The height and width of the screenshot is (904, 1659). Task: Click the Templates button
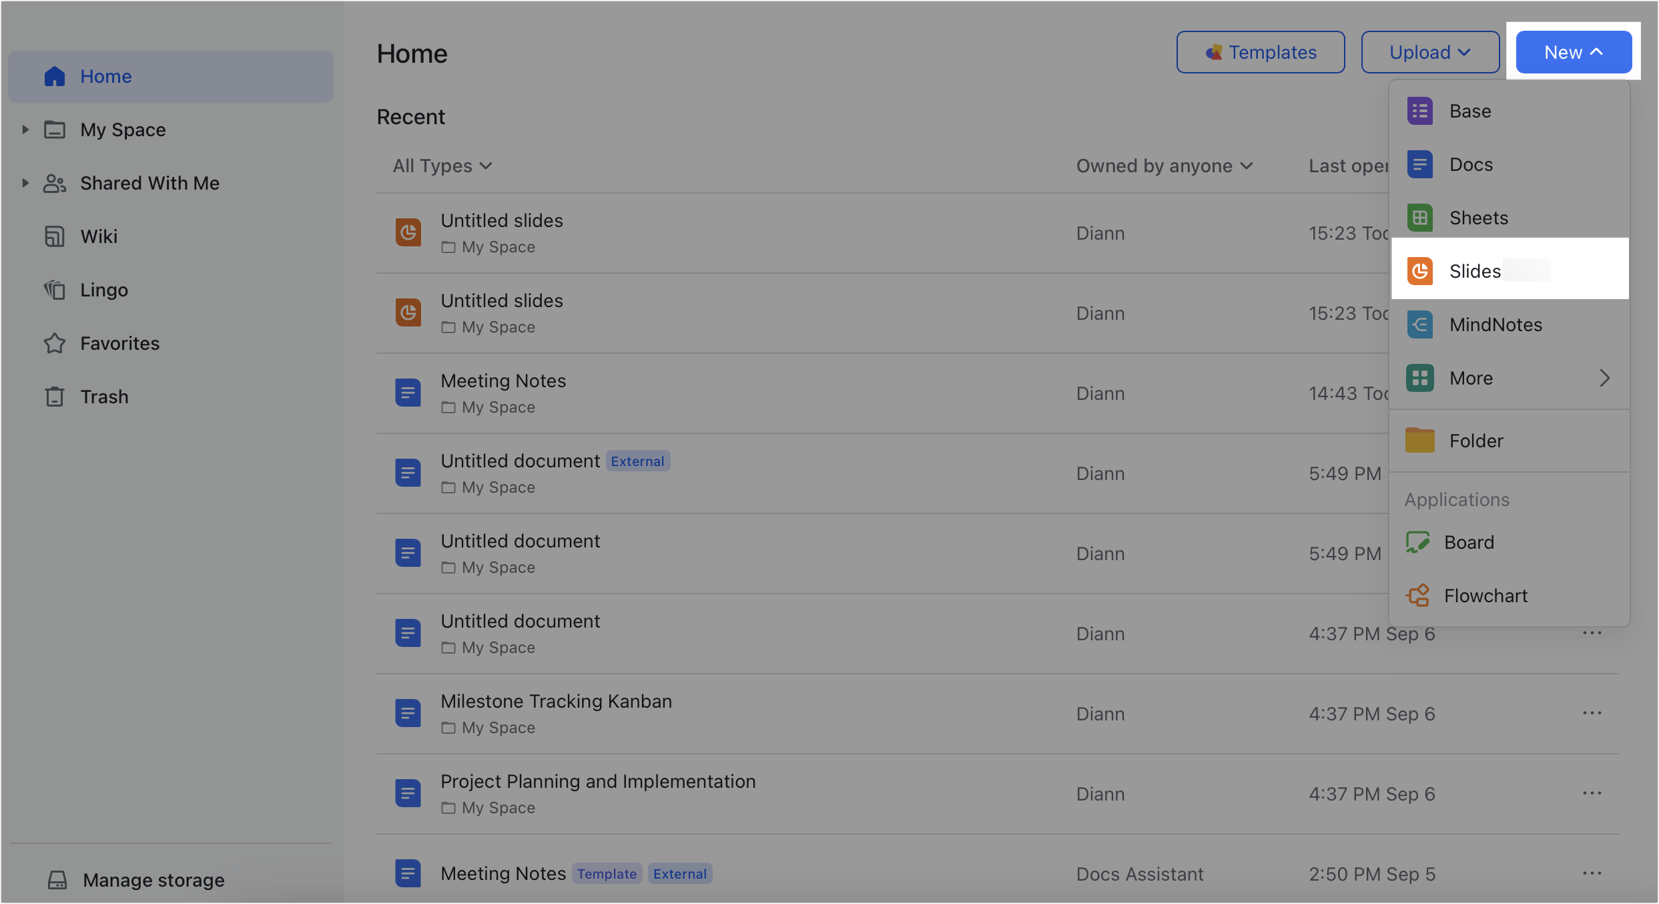[x=1260, y=52]
